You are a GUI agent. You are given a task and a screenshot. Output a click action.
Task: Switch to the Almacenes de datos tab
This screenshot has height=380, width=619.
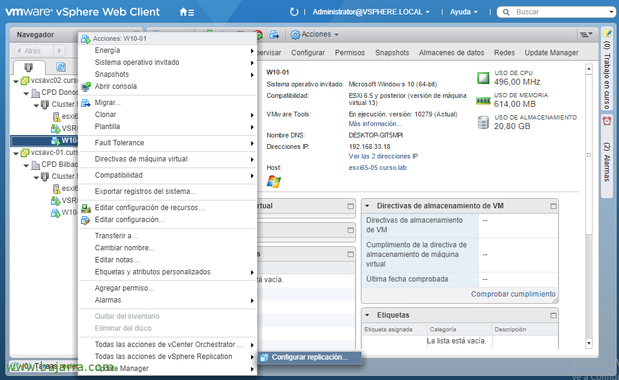click(x=451, y=52)
